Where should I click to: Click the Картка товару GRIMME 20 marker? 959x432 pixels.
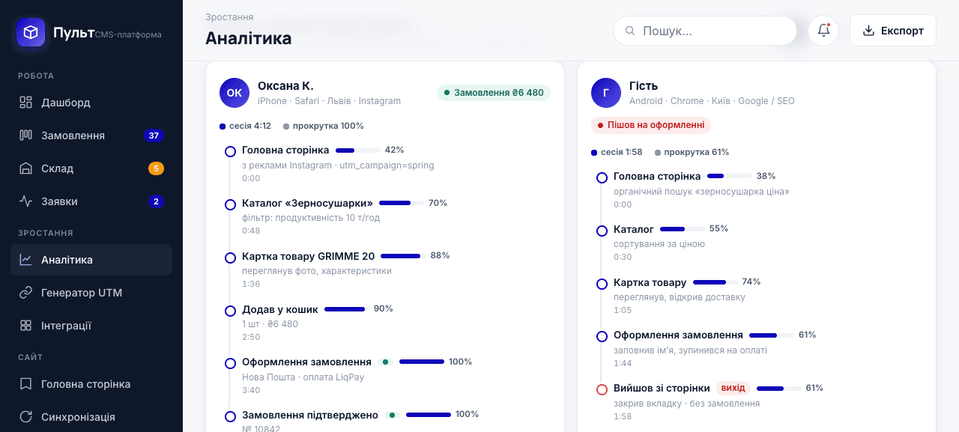point(230,258)
